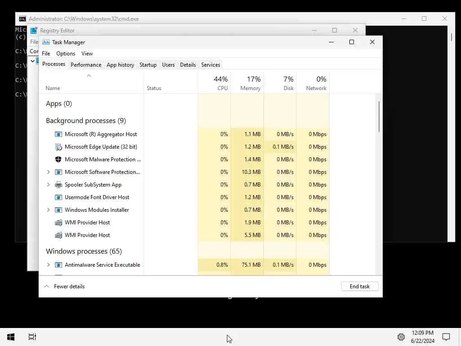Select the Processes tab
The height and width of the screenshot is (346, 461).
pos(54,64)
